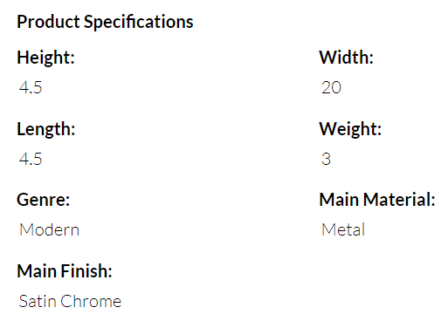The width and height of the screenshot is (448, 321).
Task: Click the 4.5 value under Length
Action: tap(31, 159)
